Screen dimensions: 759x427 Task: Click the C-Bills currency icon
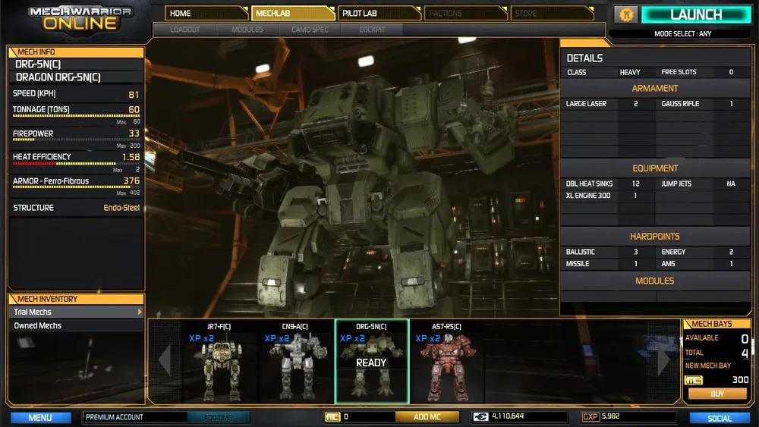[480, 417]
